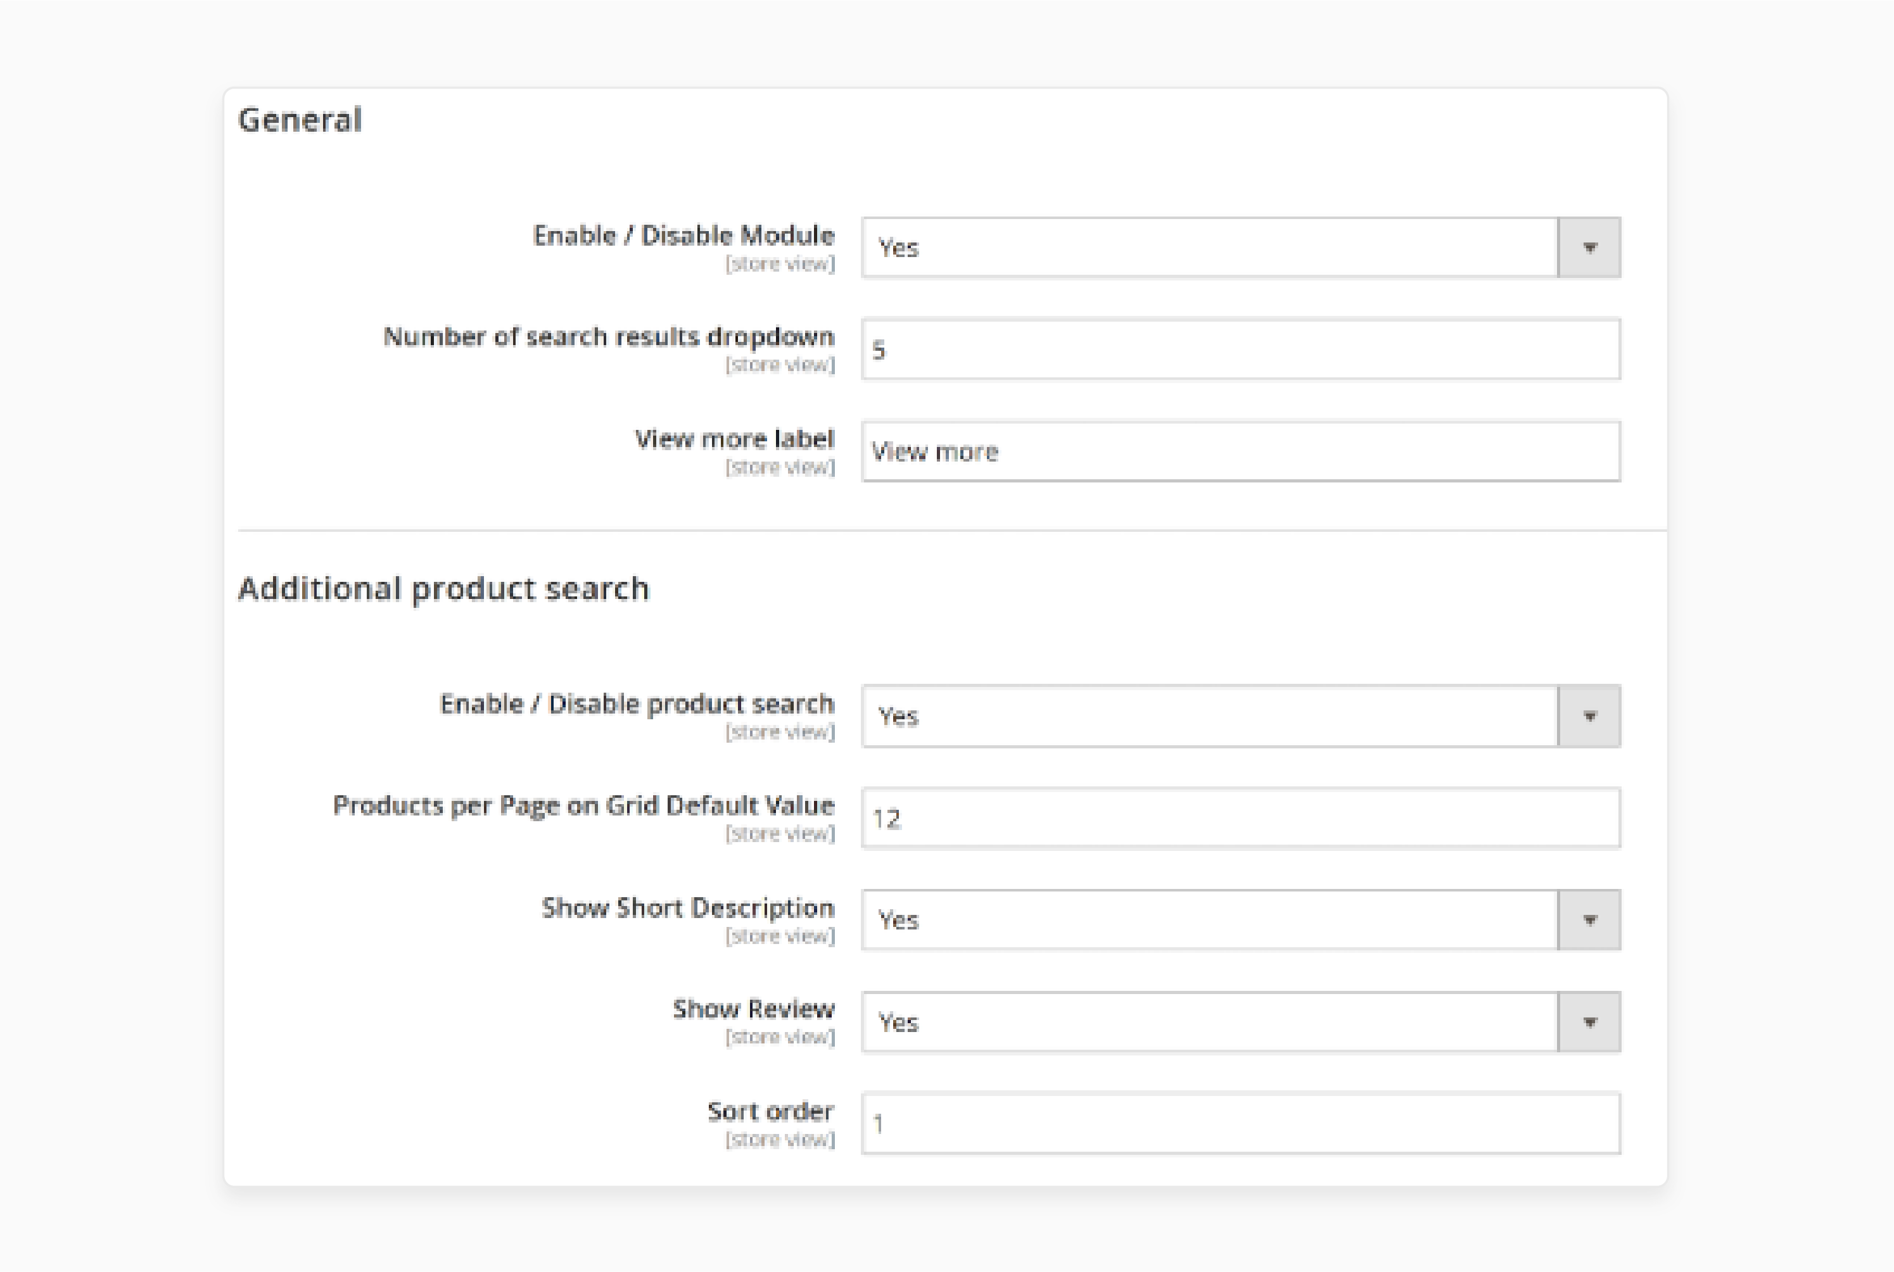
Task: Click the View more label input field
Action: 1241,451
